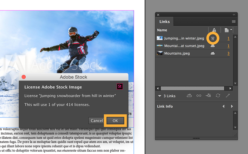Click the Go To Link icon

(x=208, y=95)
